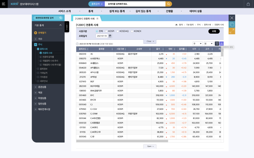Open the hamburger menu icon

point(3,4)
